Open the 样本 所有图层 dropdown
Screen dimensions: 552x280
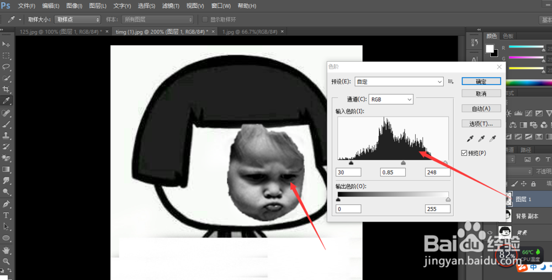point(158,19)
